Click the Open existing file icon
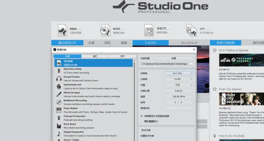The width and height of the screenshot is (264, 141). click(x=192, y=30)
